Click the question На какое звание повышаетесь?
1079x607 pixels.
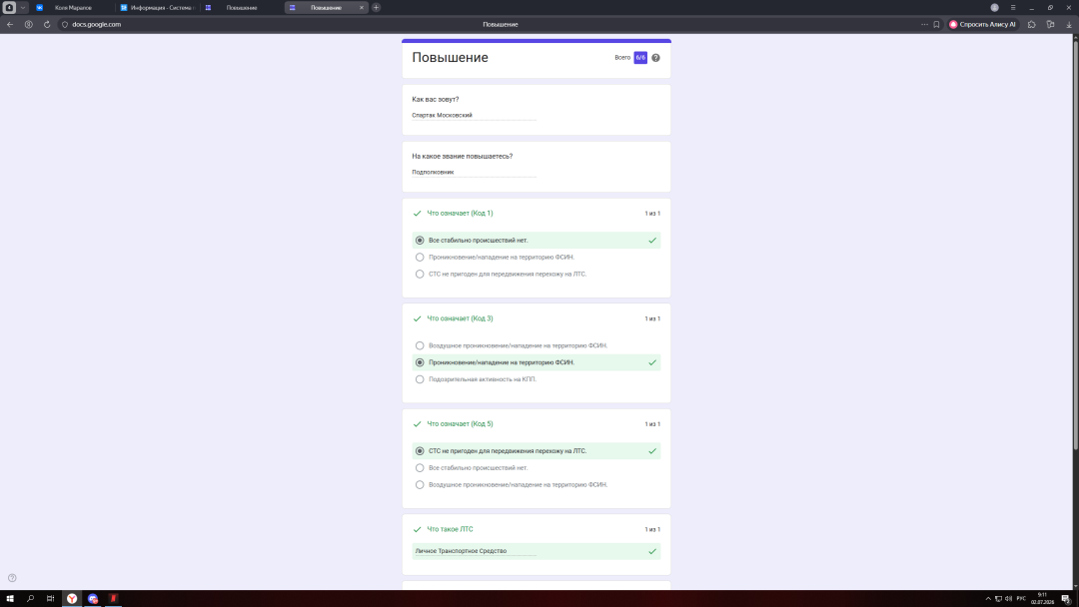pos(462,157)
